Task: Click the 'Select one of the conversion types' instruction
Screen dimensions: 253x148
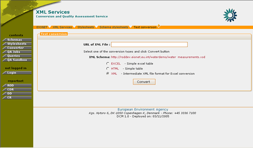Action: [x=126, y=52]
